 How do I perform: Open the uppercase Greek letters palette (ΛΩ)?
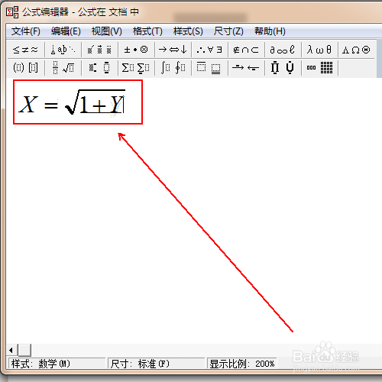click(x=356, y=50)
